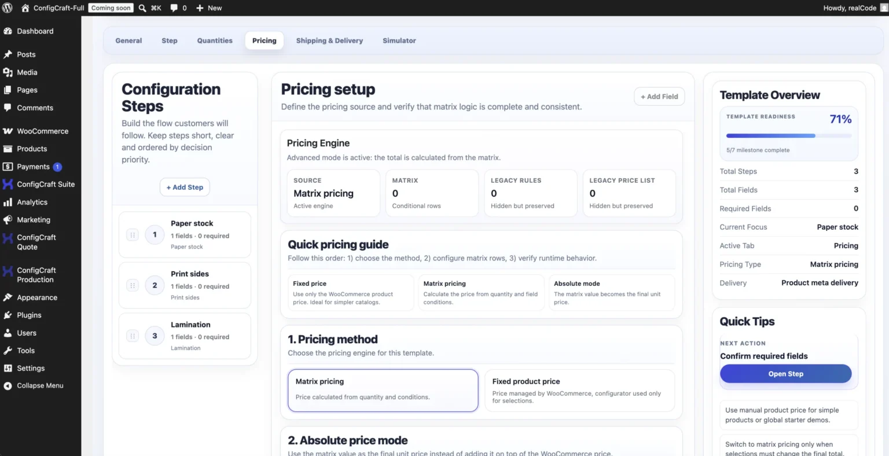Click the ConfigCraft-Full home icon
This screenshot has width=889, height=456.
[25, 8]
